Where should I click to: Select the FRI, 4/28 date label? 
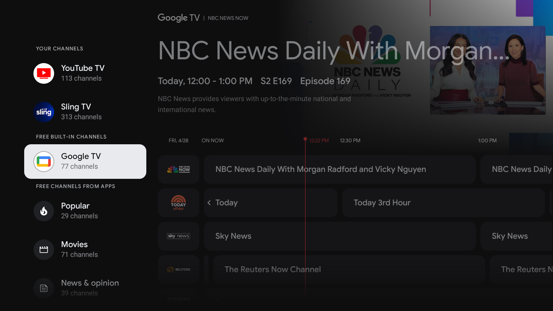pos(179,140)
